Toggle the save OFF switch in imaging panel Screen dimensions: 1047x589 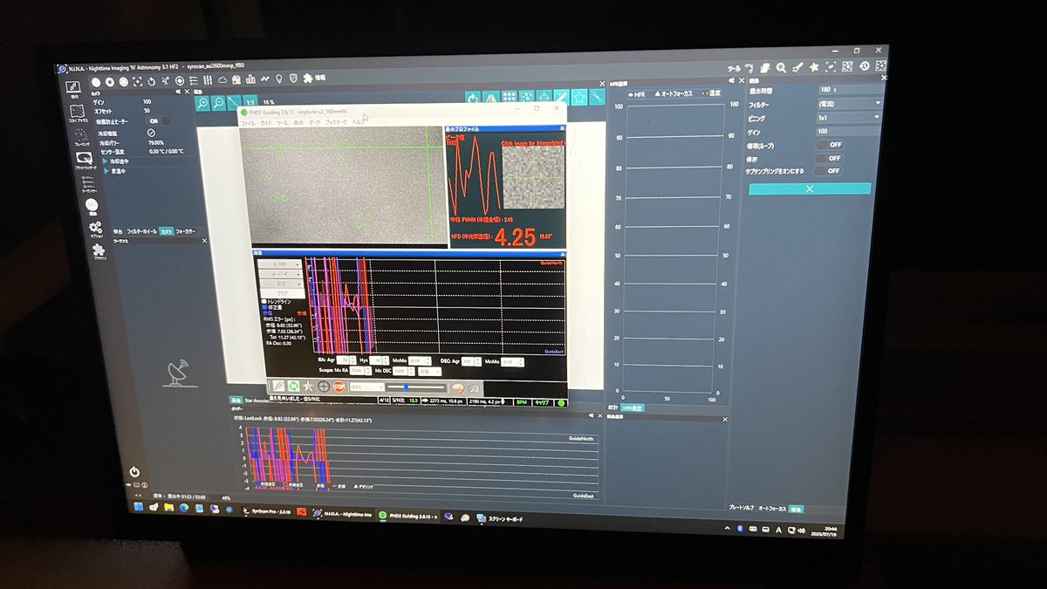click(x=829, y=158)
